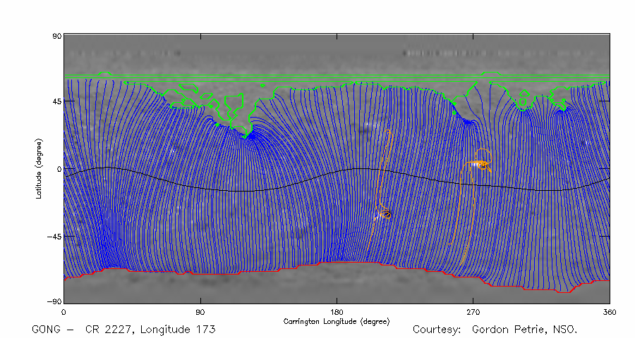Select the "GONG - CR 2227, Longitude 173" caption
Viewport: 635px width, 338px height.
pos(123,330)
